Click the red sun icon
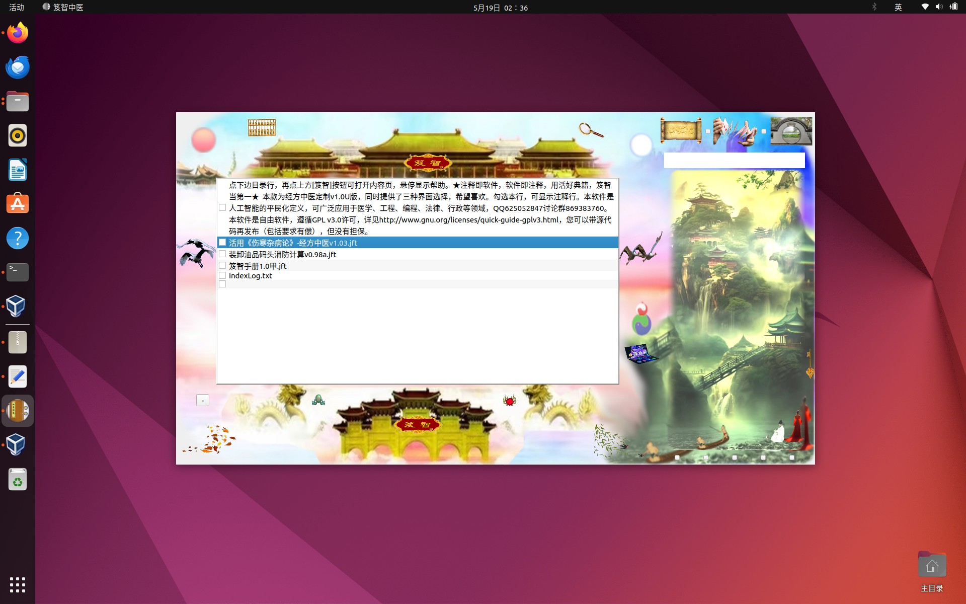Image resolution: width=966 pixels, height=604 pixels. click(x=203, y=140)
